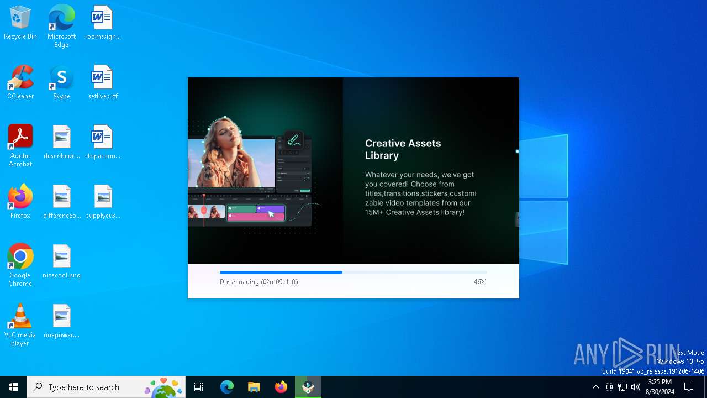Screen dimensions: 707x398
Task: Select the nicecool.png file icon
Action: tap(61, 262)
